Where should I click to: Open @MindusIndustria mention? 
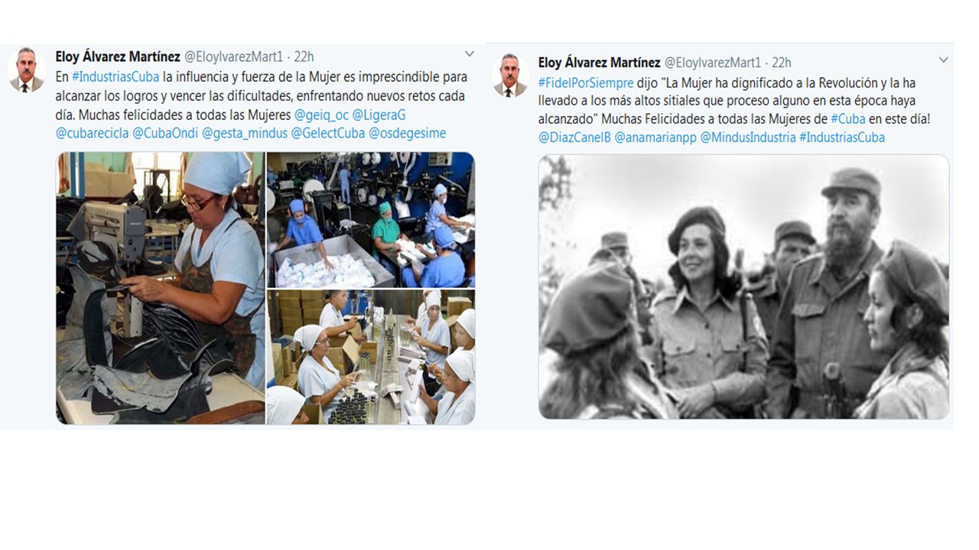pyautogui.click(x=748, y=137)
